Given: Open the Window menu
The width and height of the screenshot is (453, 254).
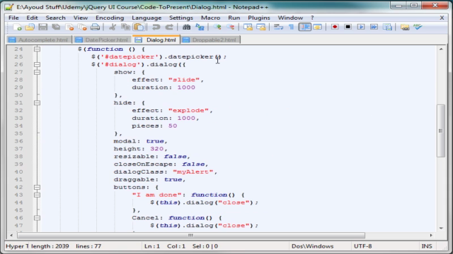Looking at the screenshot, I should pos(290,18).
